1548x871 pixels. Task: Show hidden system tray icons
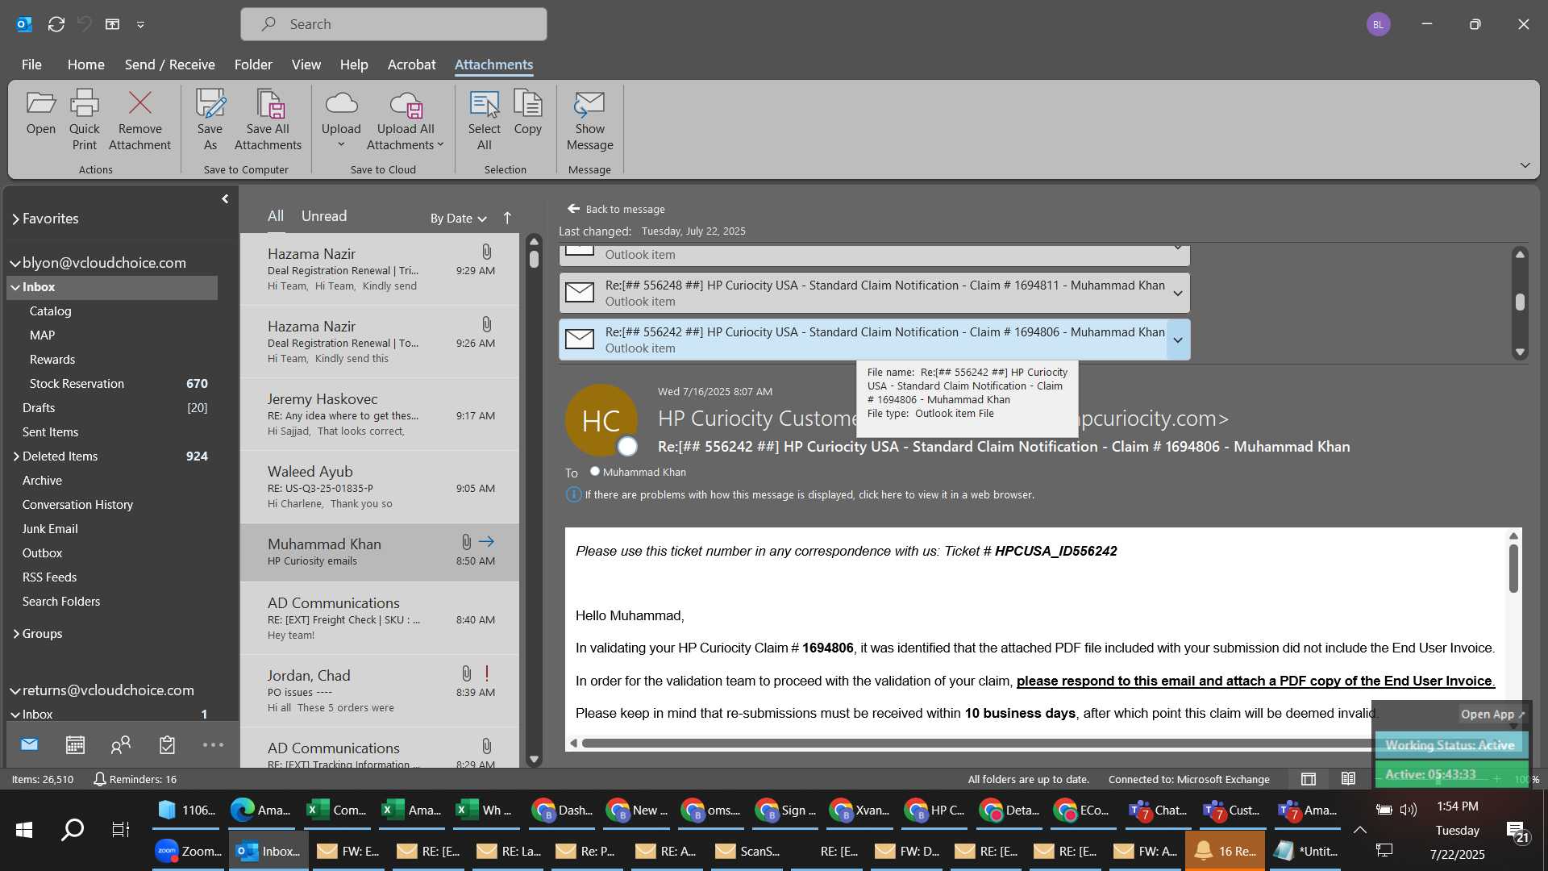1359,830
